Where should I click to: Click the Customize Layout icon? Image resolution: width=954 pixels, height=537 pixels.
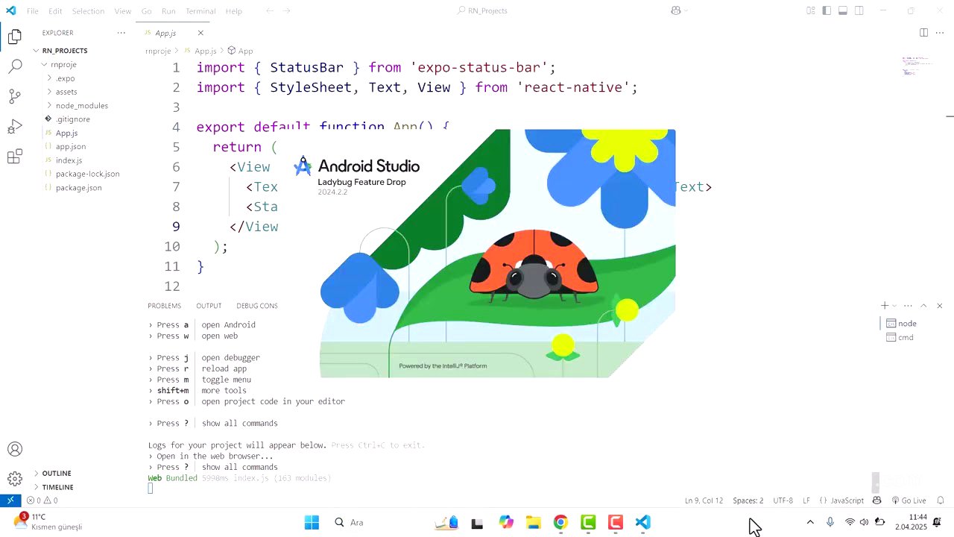(x=810, y=10)
